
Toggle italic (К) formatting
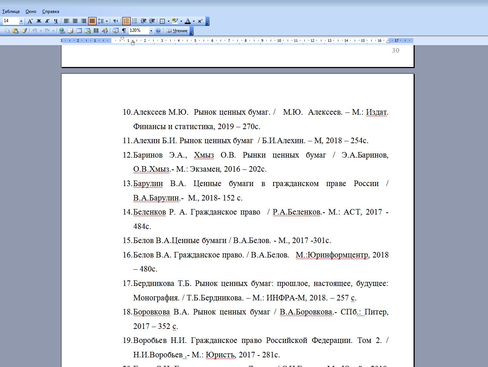(x=47, y=21)
